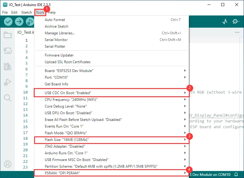Click the user account profile icon
Viewport: 244px width, 178px height.
pos(8,164)
